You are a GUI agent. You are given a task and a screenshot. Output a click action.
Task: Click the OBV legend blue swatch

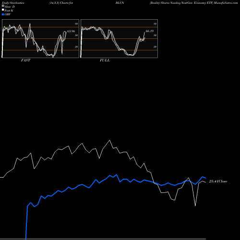coord(3,14)
